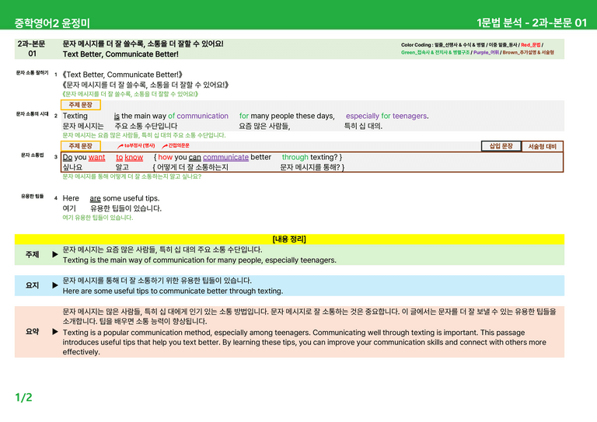Click the Purple_어휘 legend entry
597x422 pixels.
486,53
